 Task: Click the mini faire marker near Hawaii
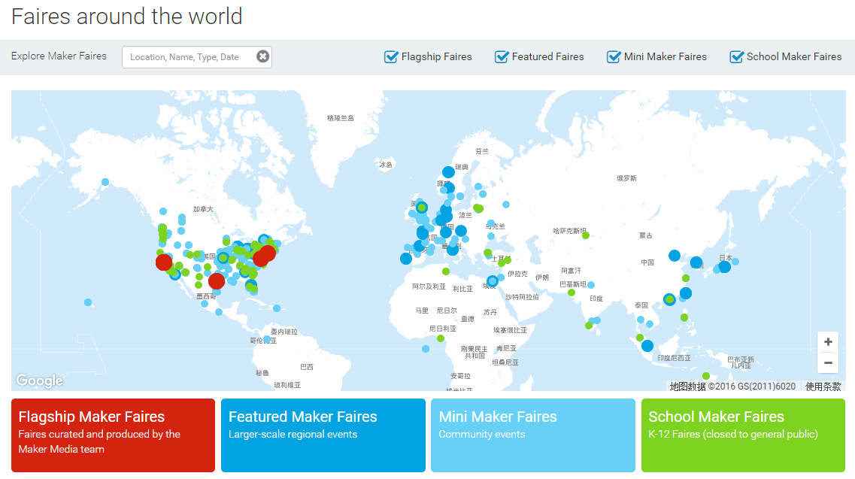pos(88,302)
